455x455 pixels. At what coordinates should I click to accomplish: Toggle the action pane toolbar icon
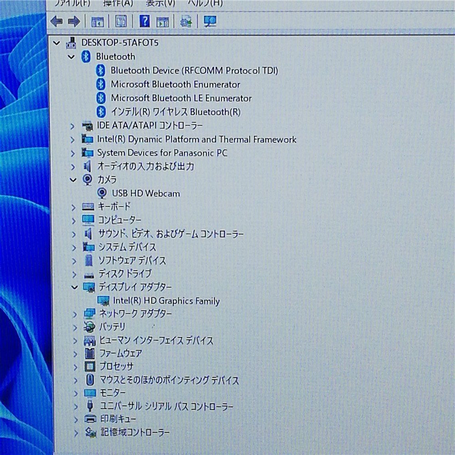tap(162, 21)
